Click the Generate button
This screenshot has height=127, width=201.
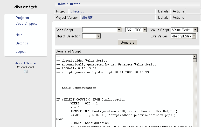click(127, 42)
